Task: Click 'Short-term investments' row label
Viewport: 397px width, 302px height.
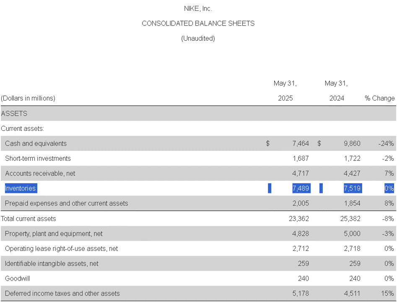Action: pyautogui.click(x=38, y=159)
